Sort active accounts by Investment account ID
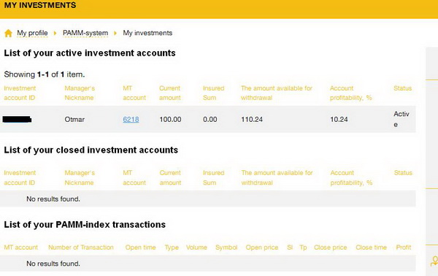Screen dimensions: 438x276 coord(20,93)
